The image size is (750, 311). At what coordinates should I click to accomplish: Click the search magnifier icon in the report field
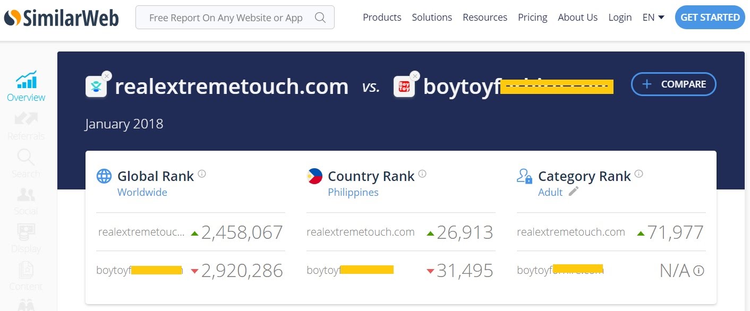pos(320,18)
